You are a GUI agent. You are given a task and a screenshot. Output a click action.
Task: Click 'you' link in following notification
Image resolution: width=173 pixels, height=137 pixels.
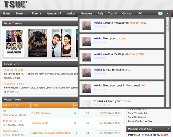(x=127, y=70)
